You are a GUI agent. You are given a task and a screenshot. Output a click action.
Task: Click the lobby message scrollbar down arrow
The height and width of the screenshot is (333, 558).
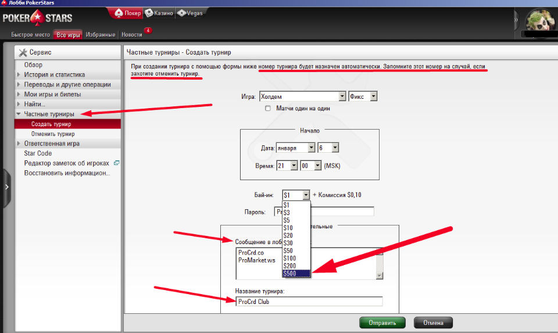click(x=380, y=275)
